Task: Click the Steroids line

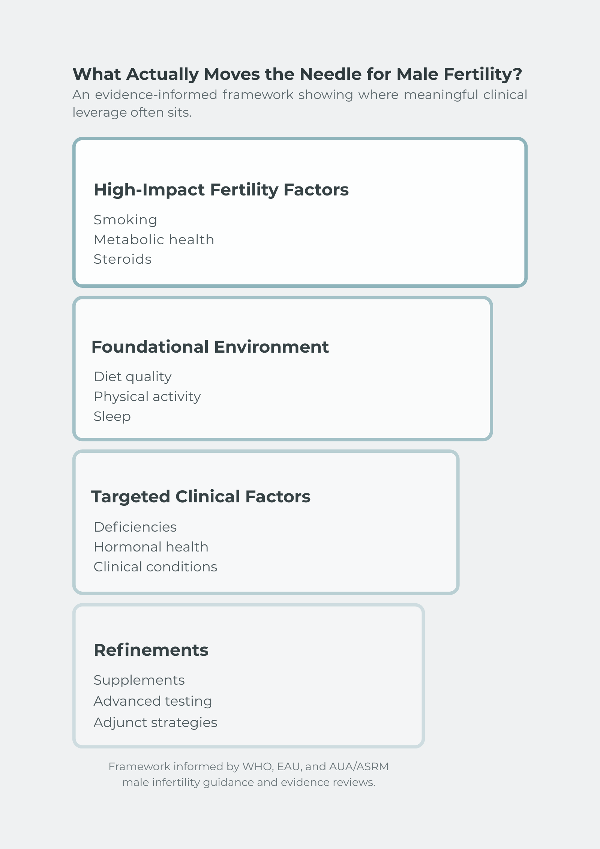Action: 123,259
